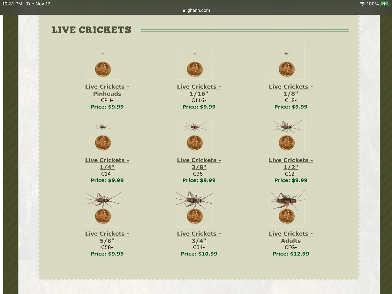Open the Live Crickets - Adults link
Image resolution: width=392 pixels, height=294 pixels.
pos(291,237)
